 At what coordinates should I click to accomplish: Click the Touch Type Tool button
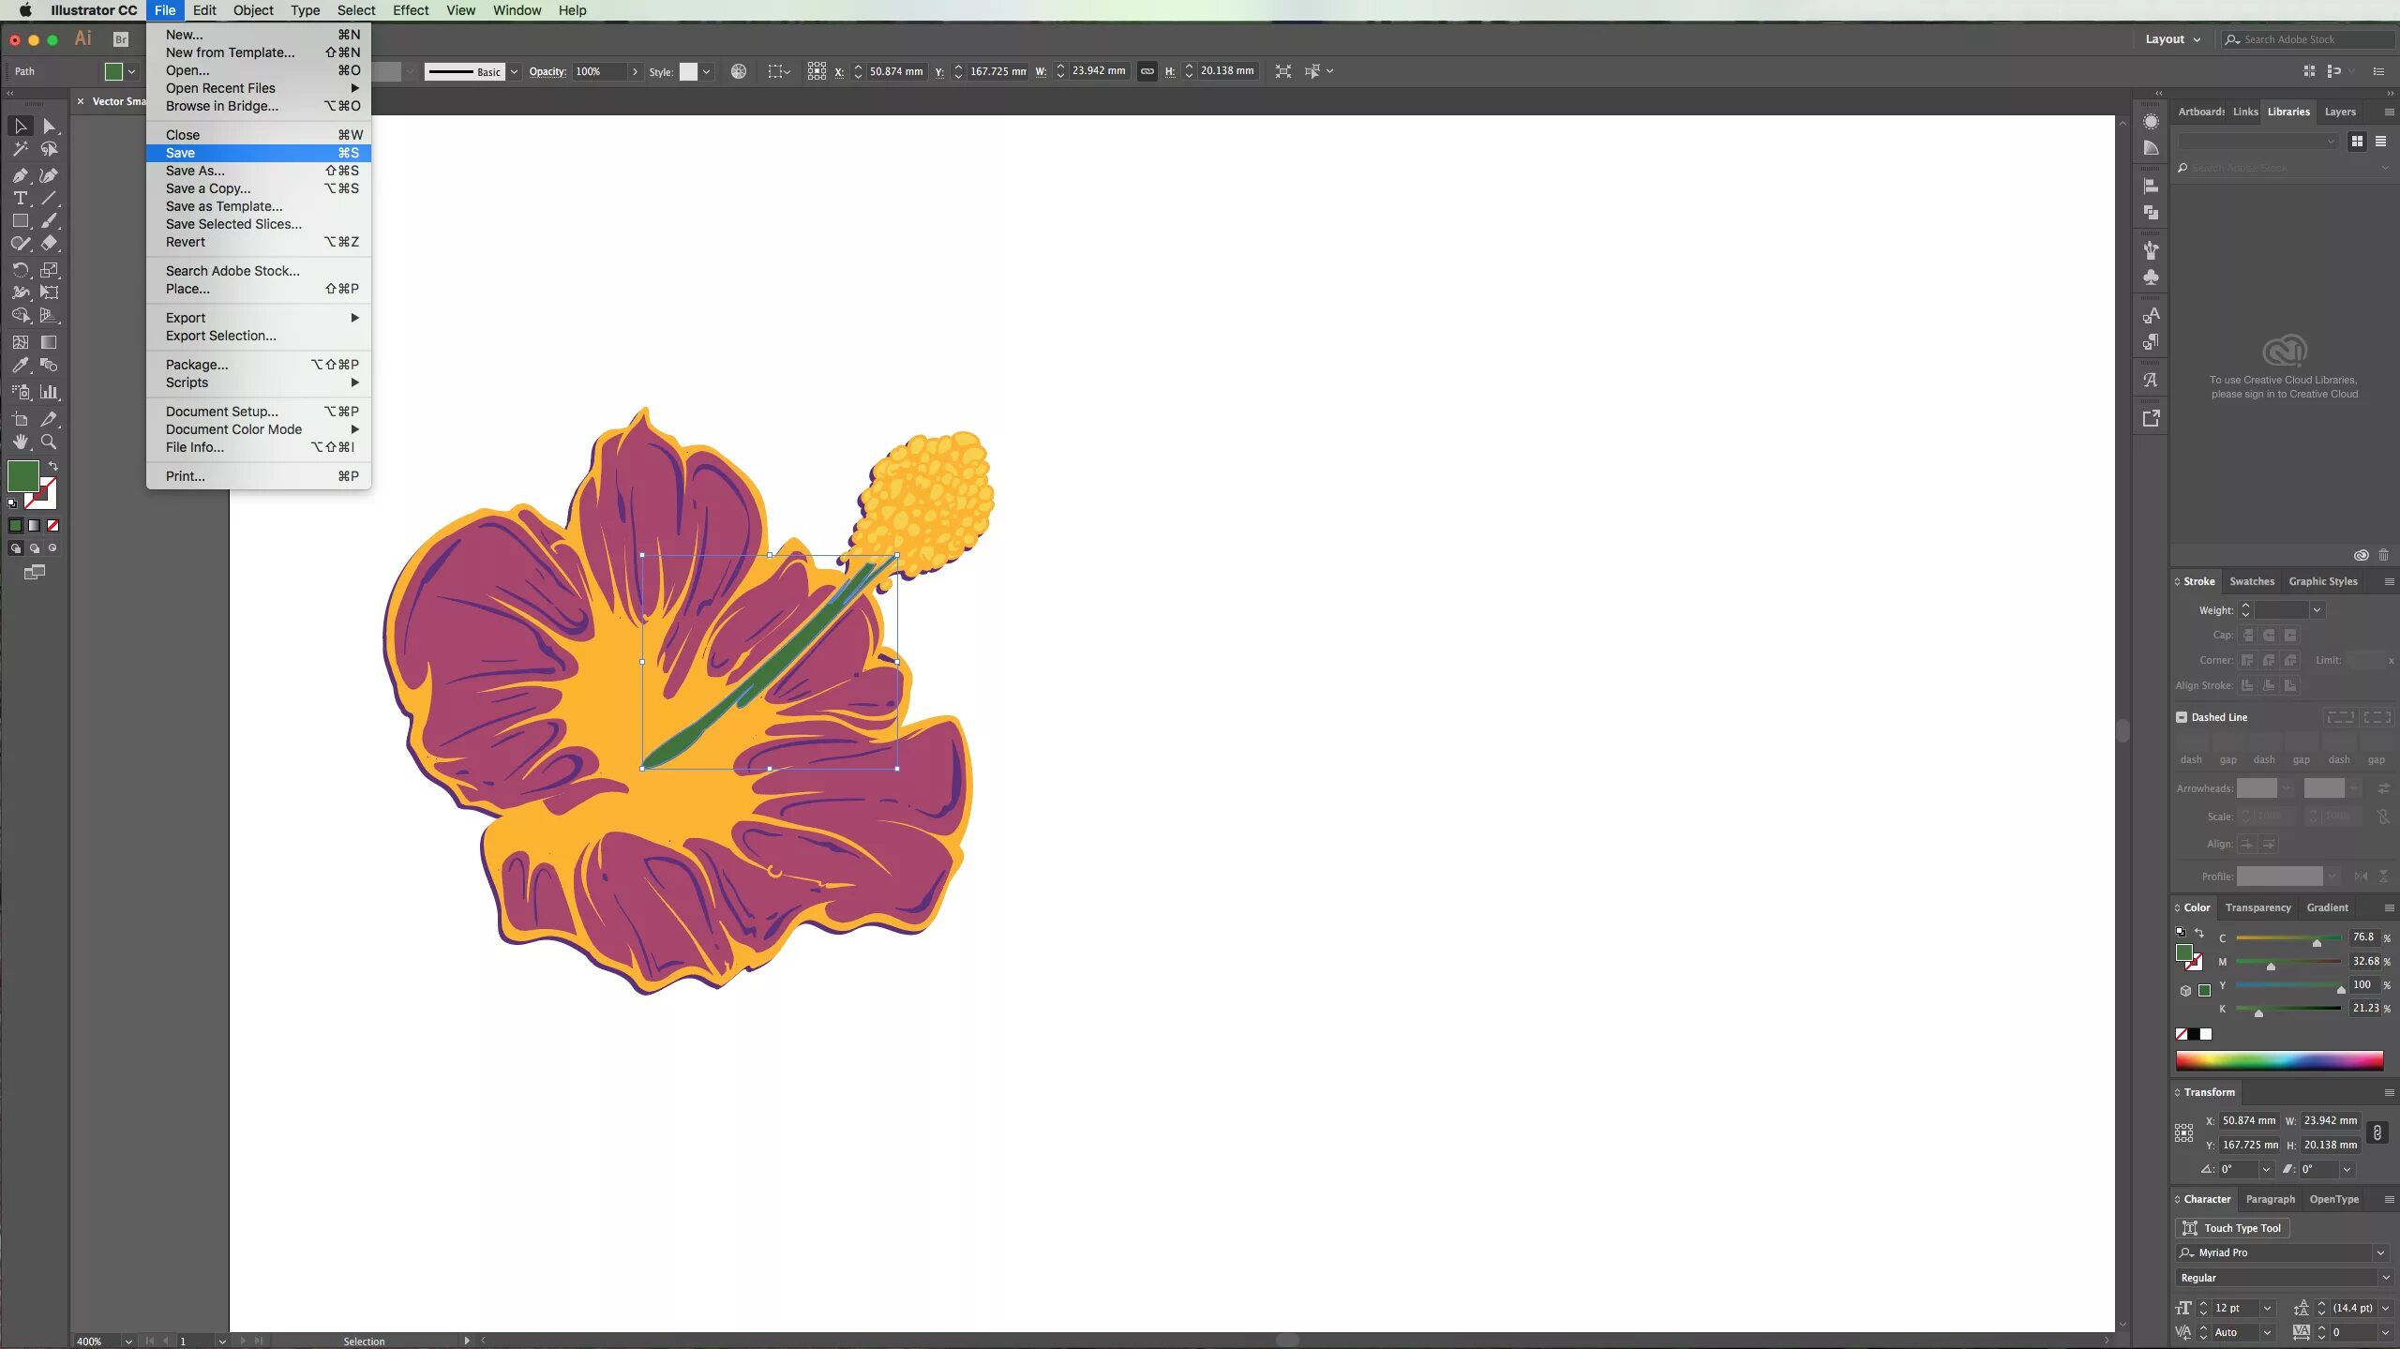pyautogui.click(x=2230, y=1228)
